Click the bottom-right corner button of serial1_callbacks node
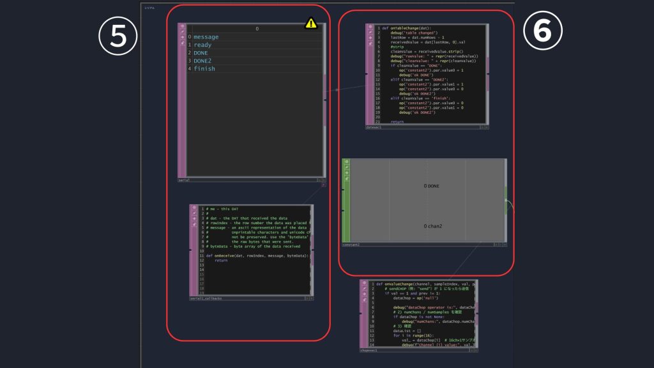Screen dimensions: 654x368 tap(310, 298)
